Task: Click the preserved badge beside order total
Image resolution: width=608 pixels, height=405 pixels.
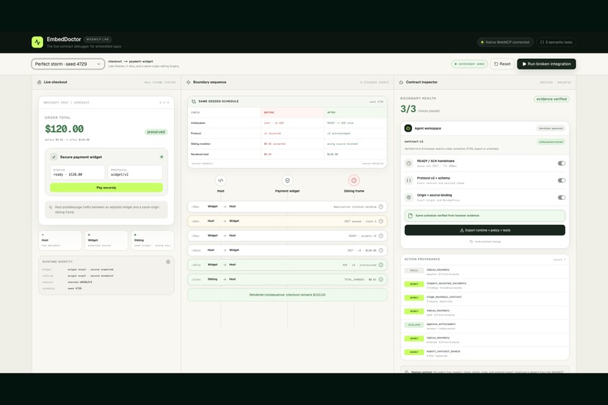Action: click(x=156, y=132)
